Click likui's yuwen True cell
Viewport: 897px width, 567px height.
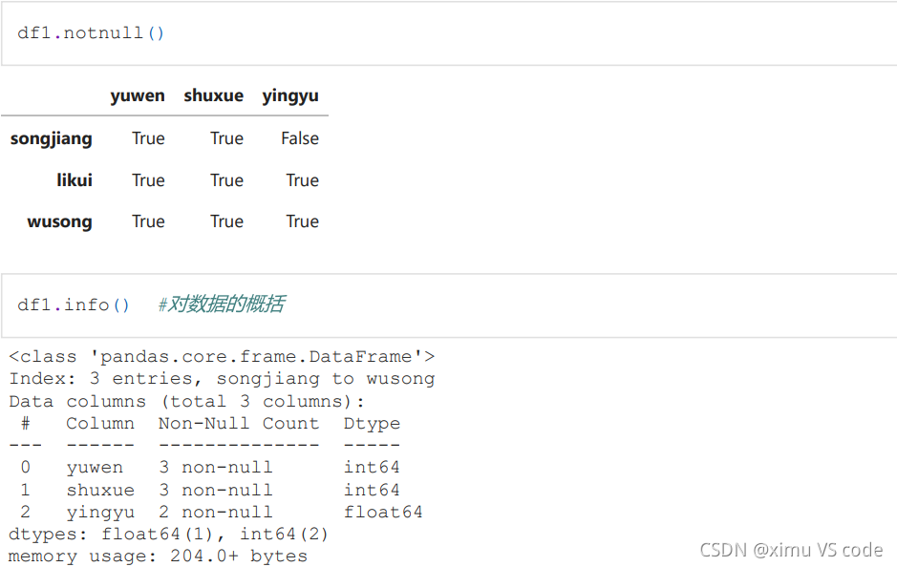click(x=148, y=180)
